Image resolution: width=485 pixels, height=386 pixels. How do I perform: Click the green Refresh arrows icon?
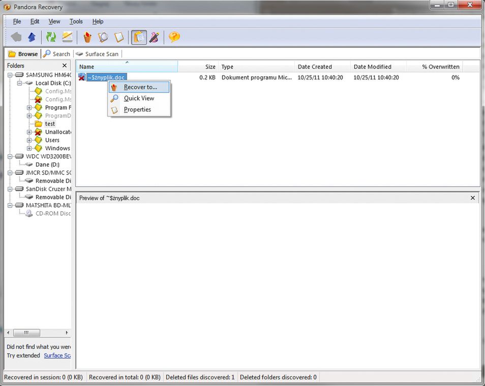pyautogui.click(x=51, y=37)
